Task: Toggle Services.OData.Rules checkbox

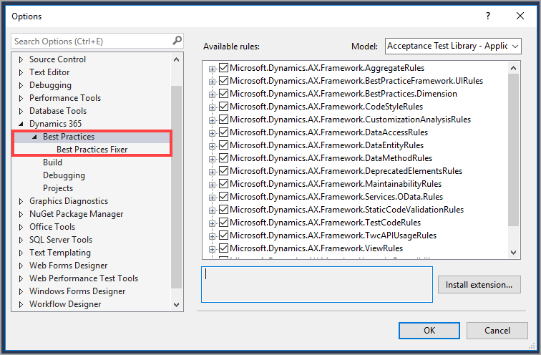Action: (223, 196)
